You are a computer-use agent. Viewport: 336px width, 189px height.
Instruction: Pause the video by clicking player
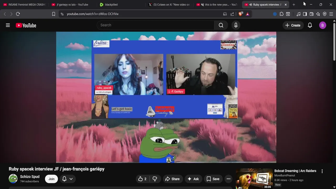click(x=166, y=97)
